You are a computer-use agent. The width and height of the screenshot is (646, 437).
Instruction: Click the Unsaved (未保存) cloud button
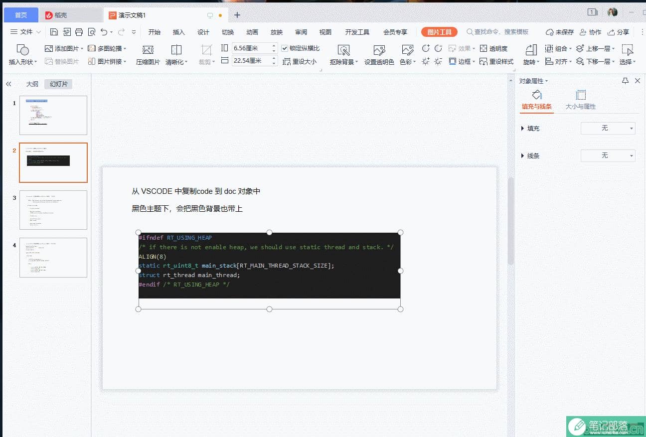point(559,32)
